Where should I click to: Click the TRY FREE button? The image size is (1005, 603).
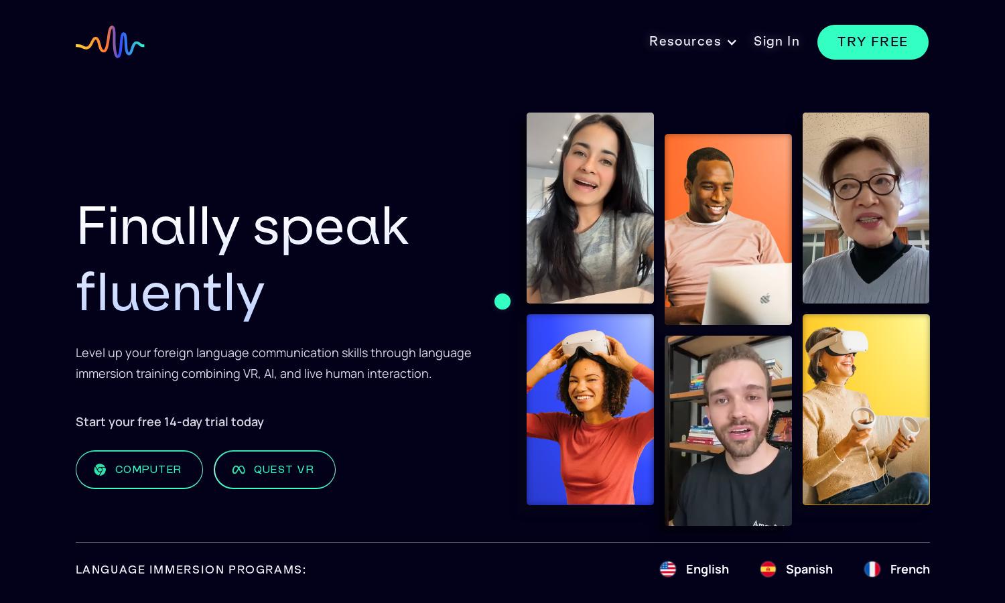(x=873, y=42)
